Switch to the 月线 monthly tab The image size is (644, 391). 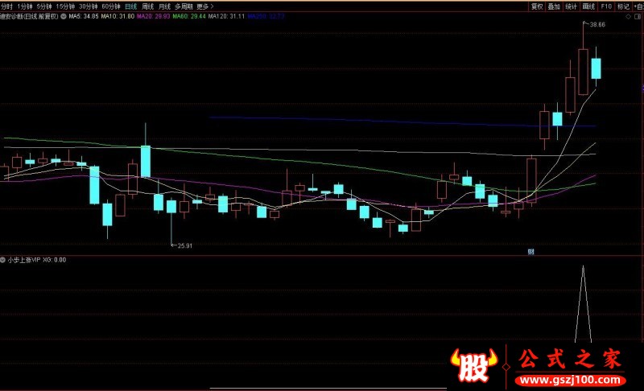click(164, 6)
